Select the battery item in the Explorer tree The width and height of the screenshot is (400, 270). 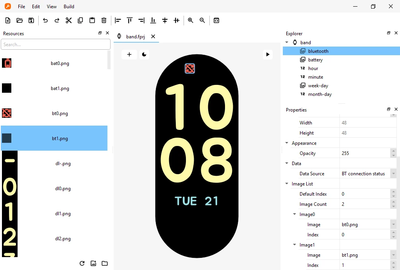(315, 59)
